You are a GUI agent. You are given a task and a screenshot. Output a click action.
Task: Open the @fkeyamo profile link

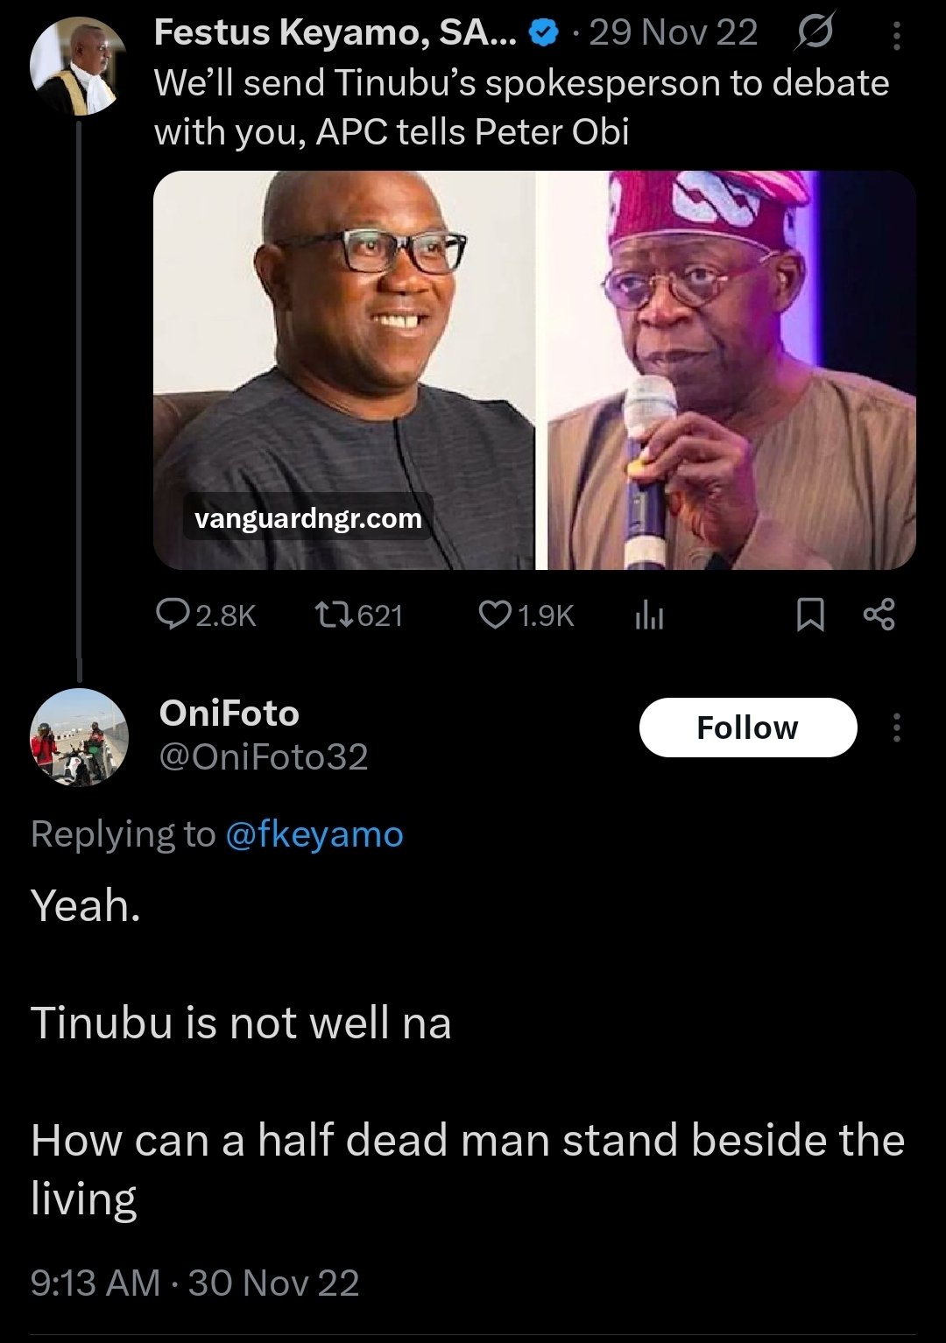tap(314, 834)
